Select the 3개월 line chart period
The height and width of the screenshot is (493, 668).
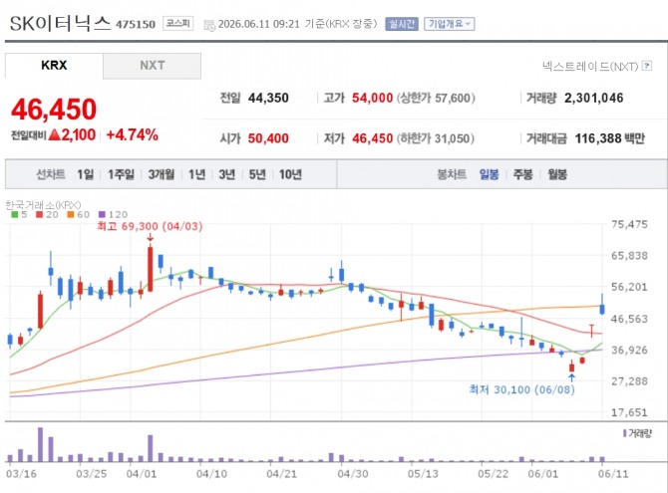(162, 174)
